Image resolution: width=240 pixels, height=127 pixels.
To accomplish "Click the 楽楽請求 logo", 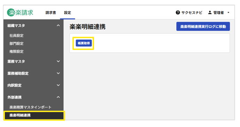I will tap(20, 12).
